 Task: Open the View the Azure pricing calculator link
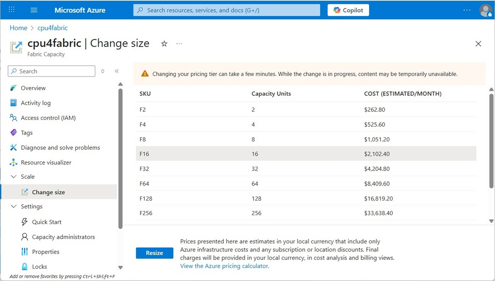pyautogui.click(x=224, y=266)
